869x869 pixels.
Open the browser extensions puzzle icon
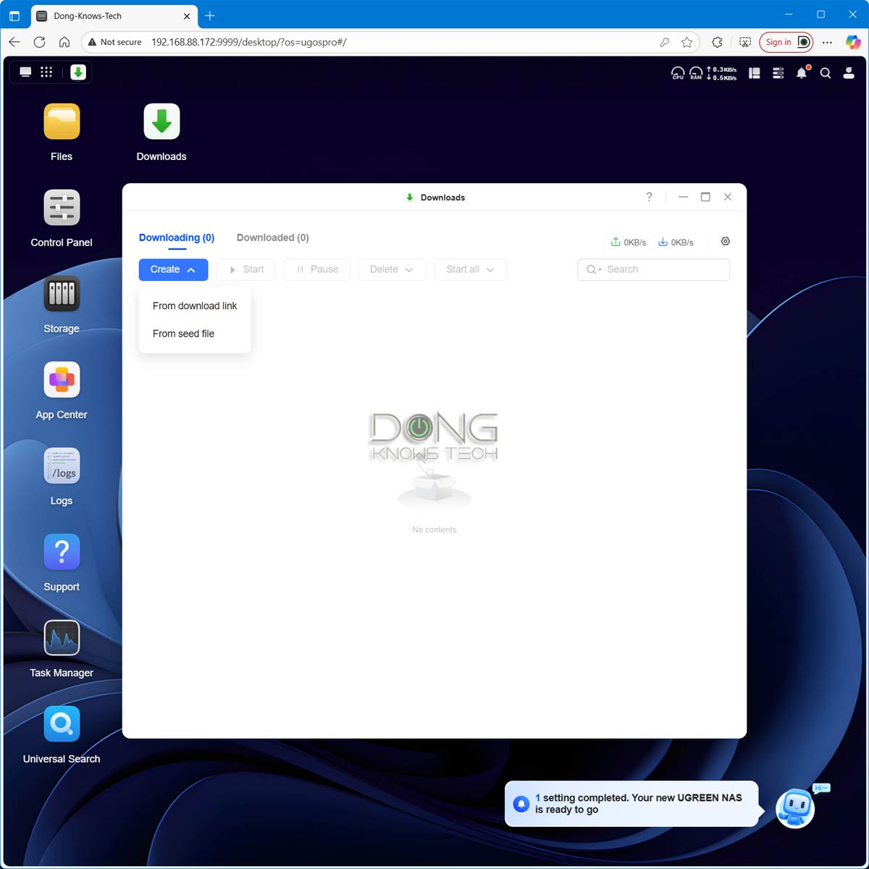pos(717,42)
